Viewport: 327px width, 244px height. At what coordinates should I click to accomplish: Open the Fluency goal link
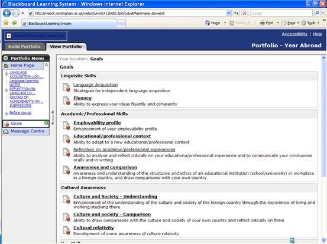(83, 98)
